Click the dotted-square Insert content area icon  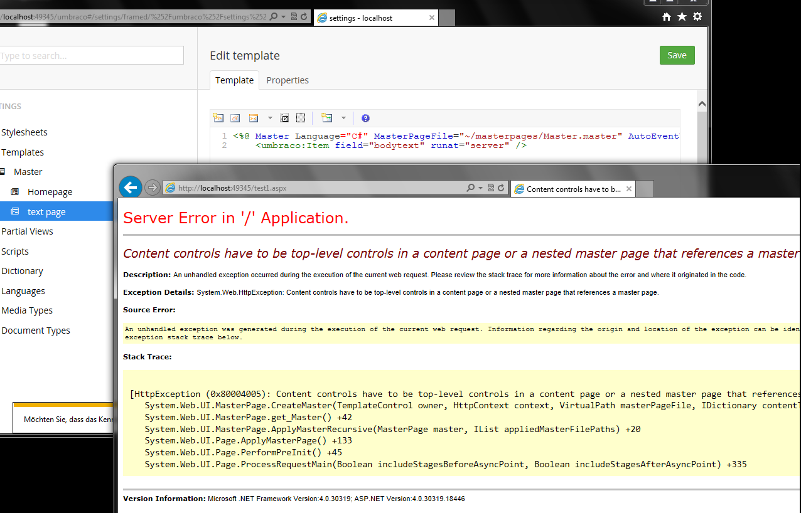click(x=301, y=118)
